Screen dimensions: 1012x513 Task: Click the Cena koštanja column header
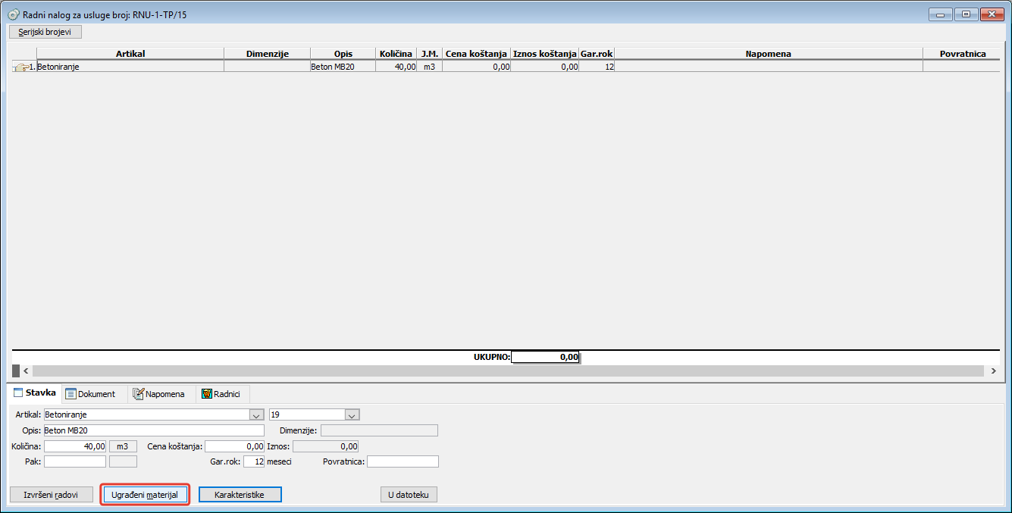(476, 54)
